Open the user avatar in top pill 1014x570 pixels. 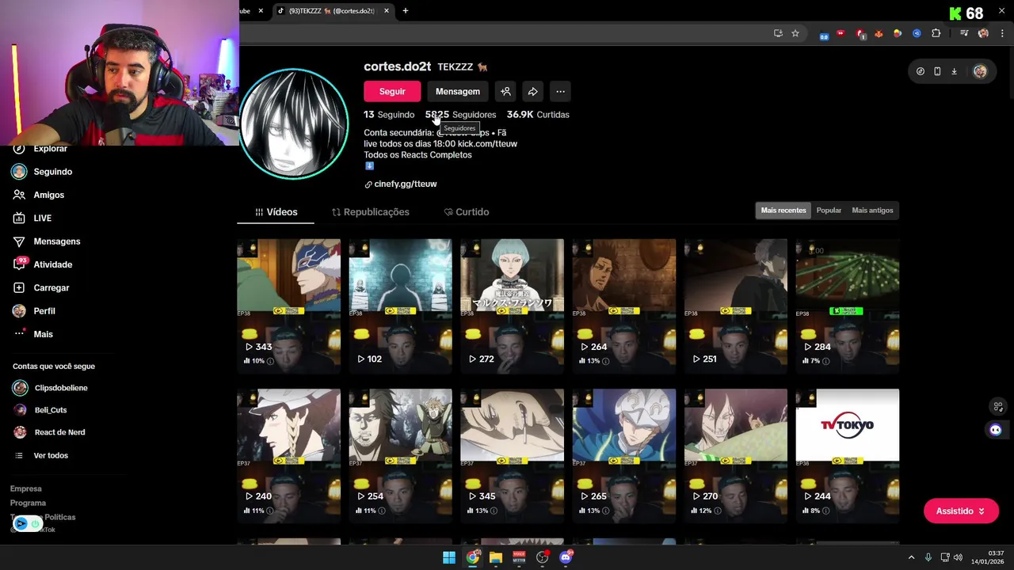click(x=980, y=71)
